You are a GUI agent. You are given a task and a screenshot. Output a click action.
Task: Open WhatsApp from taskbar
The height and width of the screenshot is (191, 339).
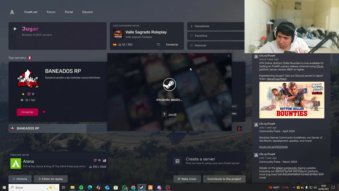[x=124, y=188]
